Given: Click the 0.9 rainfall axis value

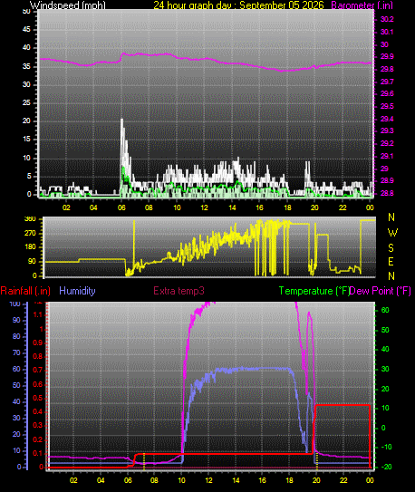Looking at the screenshot, I should [x=38, y=342].
